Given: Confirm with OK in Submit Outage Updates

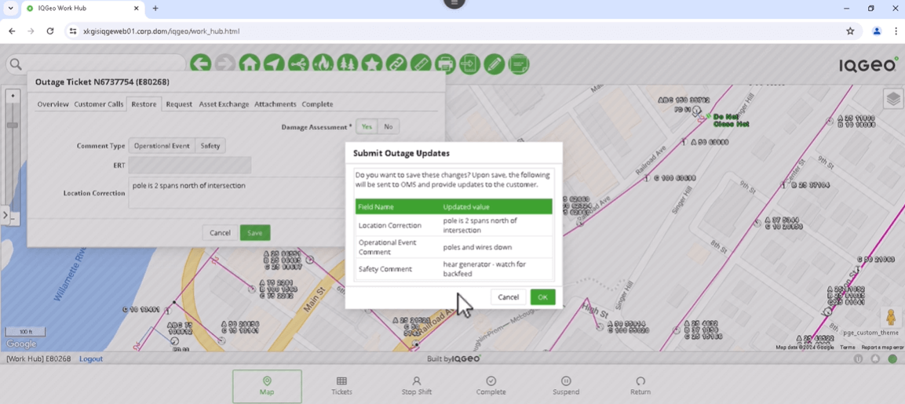Looking at the screenshot, I should pyautogui.click(x=542, y=297).
